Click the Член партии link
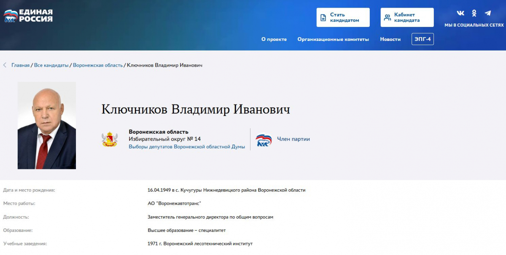The height and width of the screenshot is (255, 506). point(293,139)
